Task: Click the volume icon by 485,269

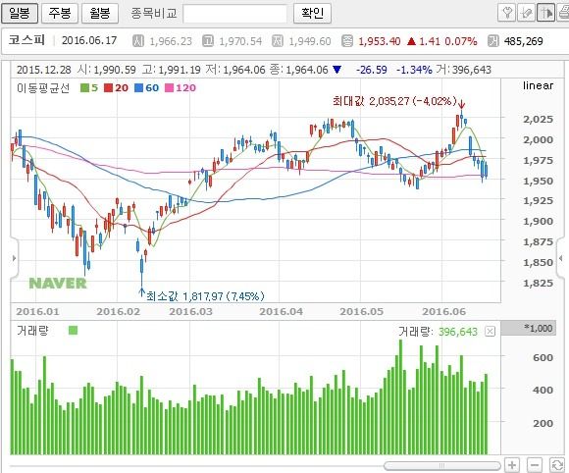Action: pos(492,40)
